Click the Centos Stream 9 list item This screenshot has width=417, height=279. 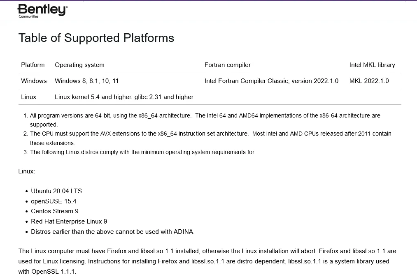(55, 211)
